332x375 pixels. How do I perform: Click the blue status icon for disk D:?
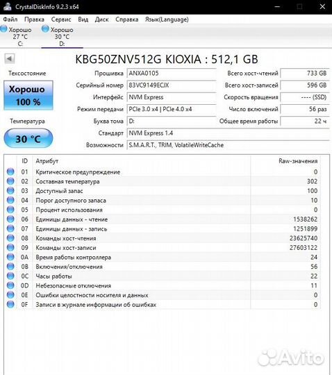tap(45, 29)
